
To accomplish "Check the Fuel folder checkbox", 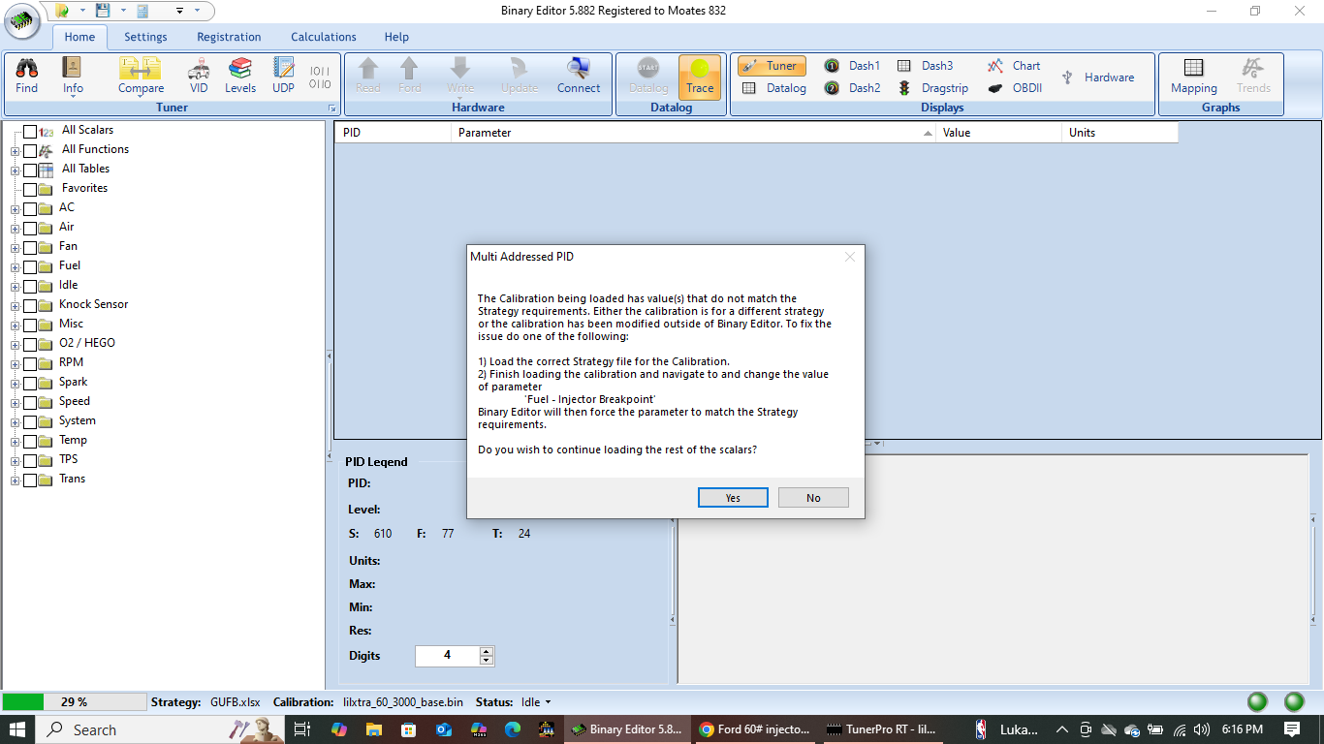I will click(30, 266).
